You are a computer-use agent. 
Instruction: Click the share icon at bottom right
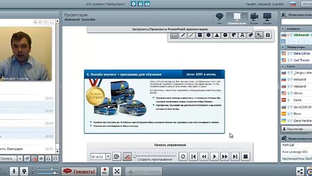coord(300,172)
